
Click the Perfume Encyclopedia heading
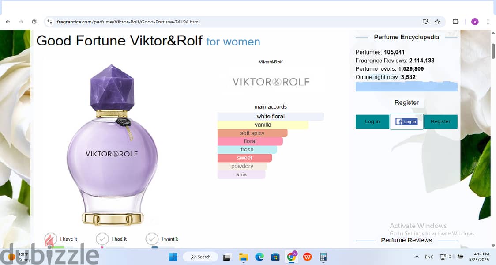click(406, 37)
